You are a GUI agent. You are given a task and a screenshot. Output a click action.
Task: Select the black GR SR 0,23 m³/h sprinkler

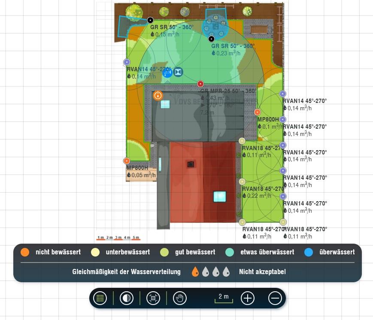tap(211, 39)
